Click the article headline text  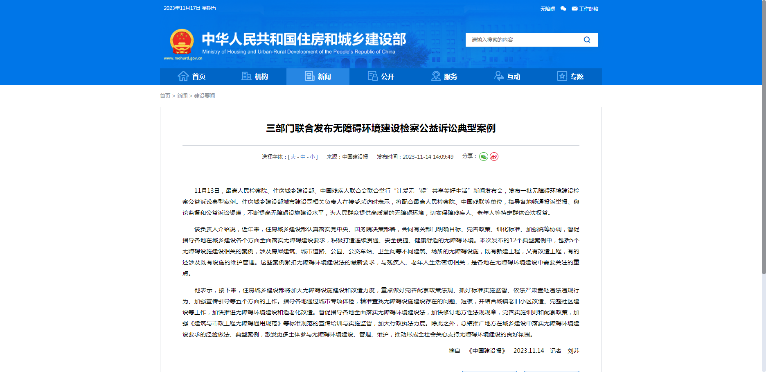381,128
